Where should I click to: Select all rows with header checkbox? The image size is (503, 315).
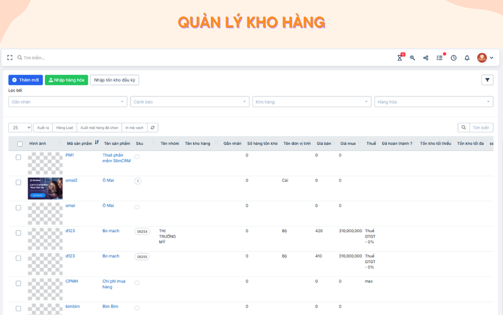(x=20, y=144)
